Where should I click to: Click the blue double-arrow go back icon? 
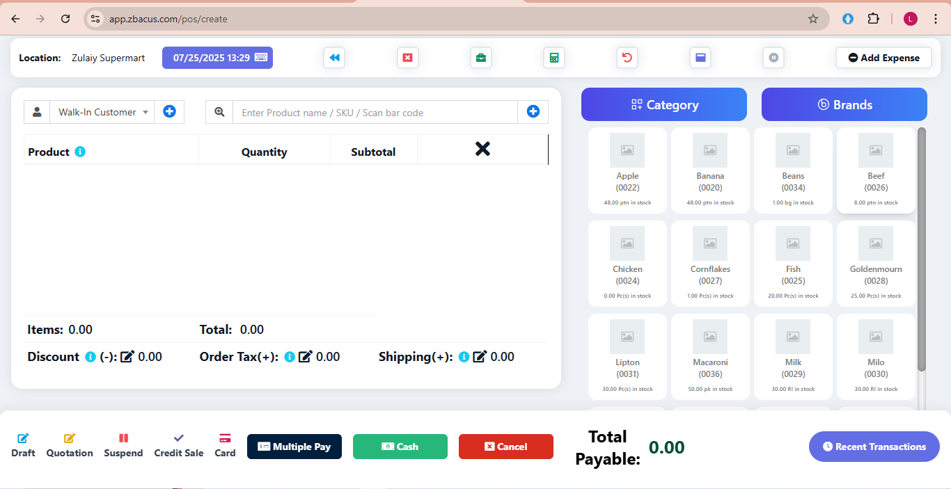click(x=334, y=58)
